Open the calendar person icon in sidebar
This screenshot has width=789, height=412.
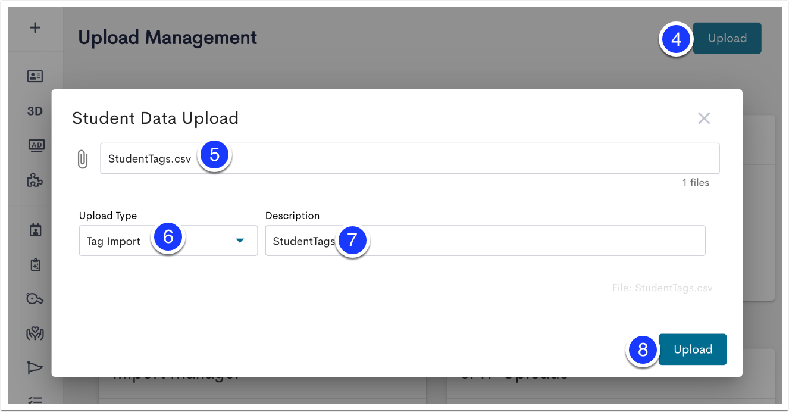[35, 230]
